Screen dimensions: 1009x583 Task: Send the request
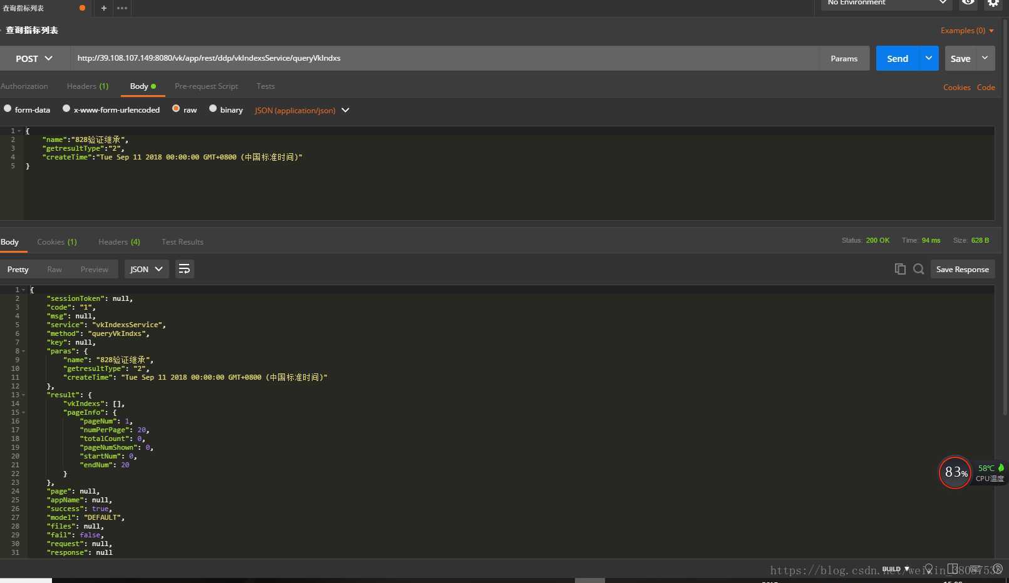point(898,58)
